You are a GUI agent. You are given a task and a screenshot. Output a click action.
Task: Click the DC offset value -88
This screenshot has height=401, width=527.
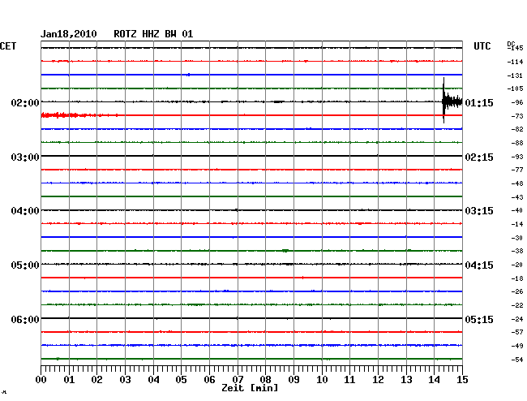[517, 144]
